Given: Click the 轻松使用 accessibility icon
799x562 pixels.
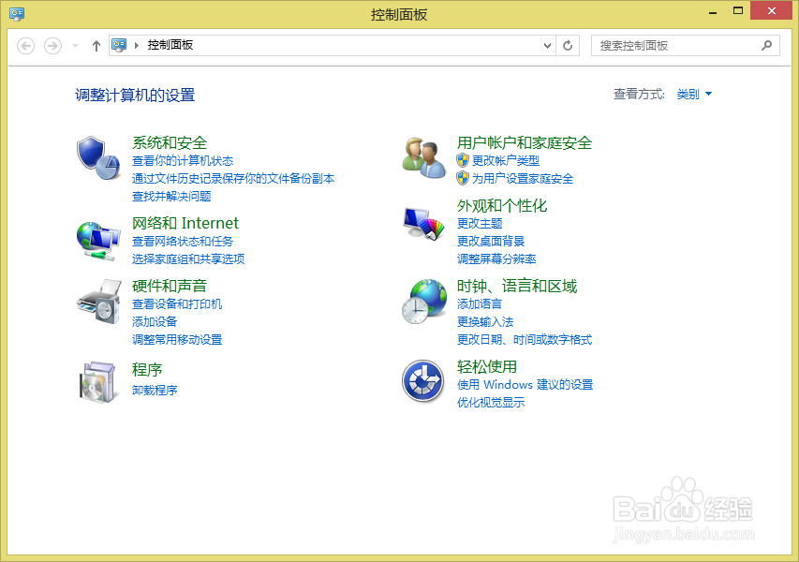Looking at the screenshot, I should pyautogui.click(x=422, y=381).
